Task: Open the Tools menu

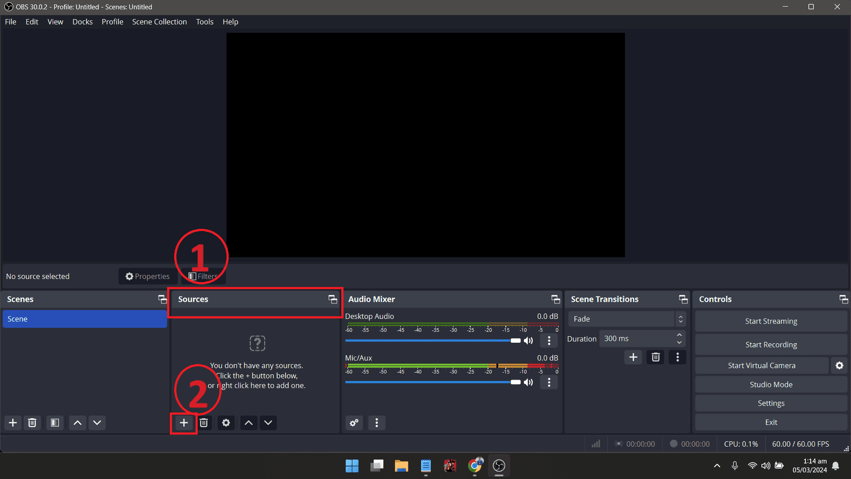Action: click(x=204, y=22)
